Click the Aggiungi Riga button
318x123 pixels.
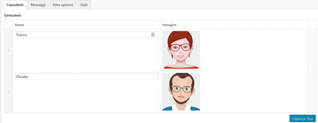pyautogui.click(x=302, y=118)
